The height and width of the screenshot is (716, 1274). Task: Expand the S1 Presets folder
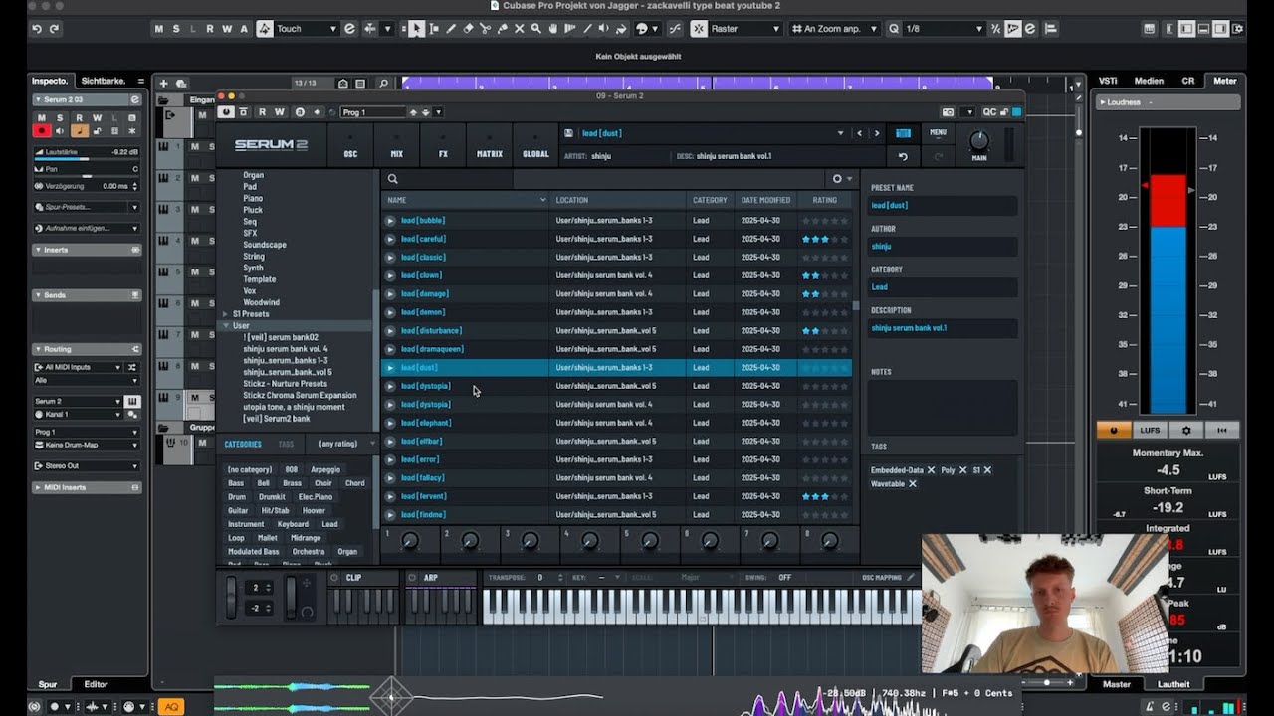click(226, 314)
